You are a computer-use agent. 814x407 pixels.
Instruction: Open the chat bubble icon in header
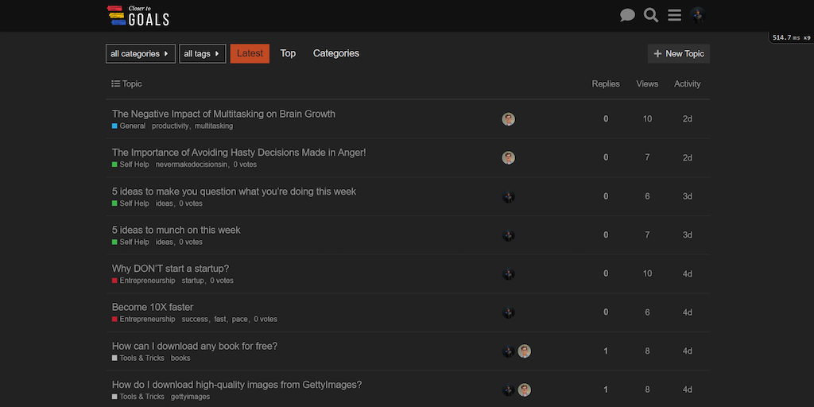coord(627,15)
